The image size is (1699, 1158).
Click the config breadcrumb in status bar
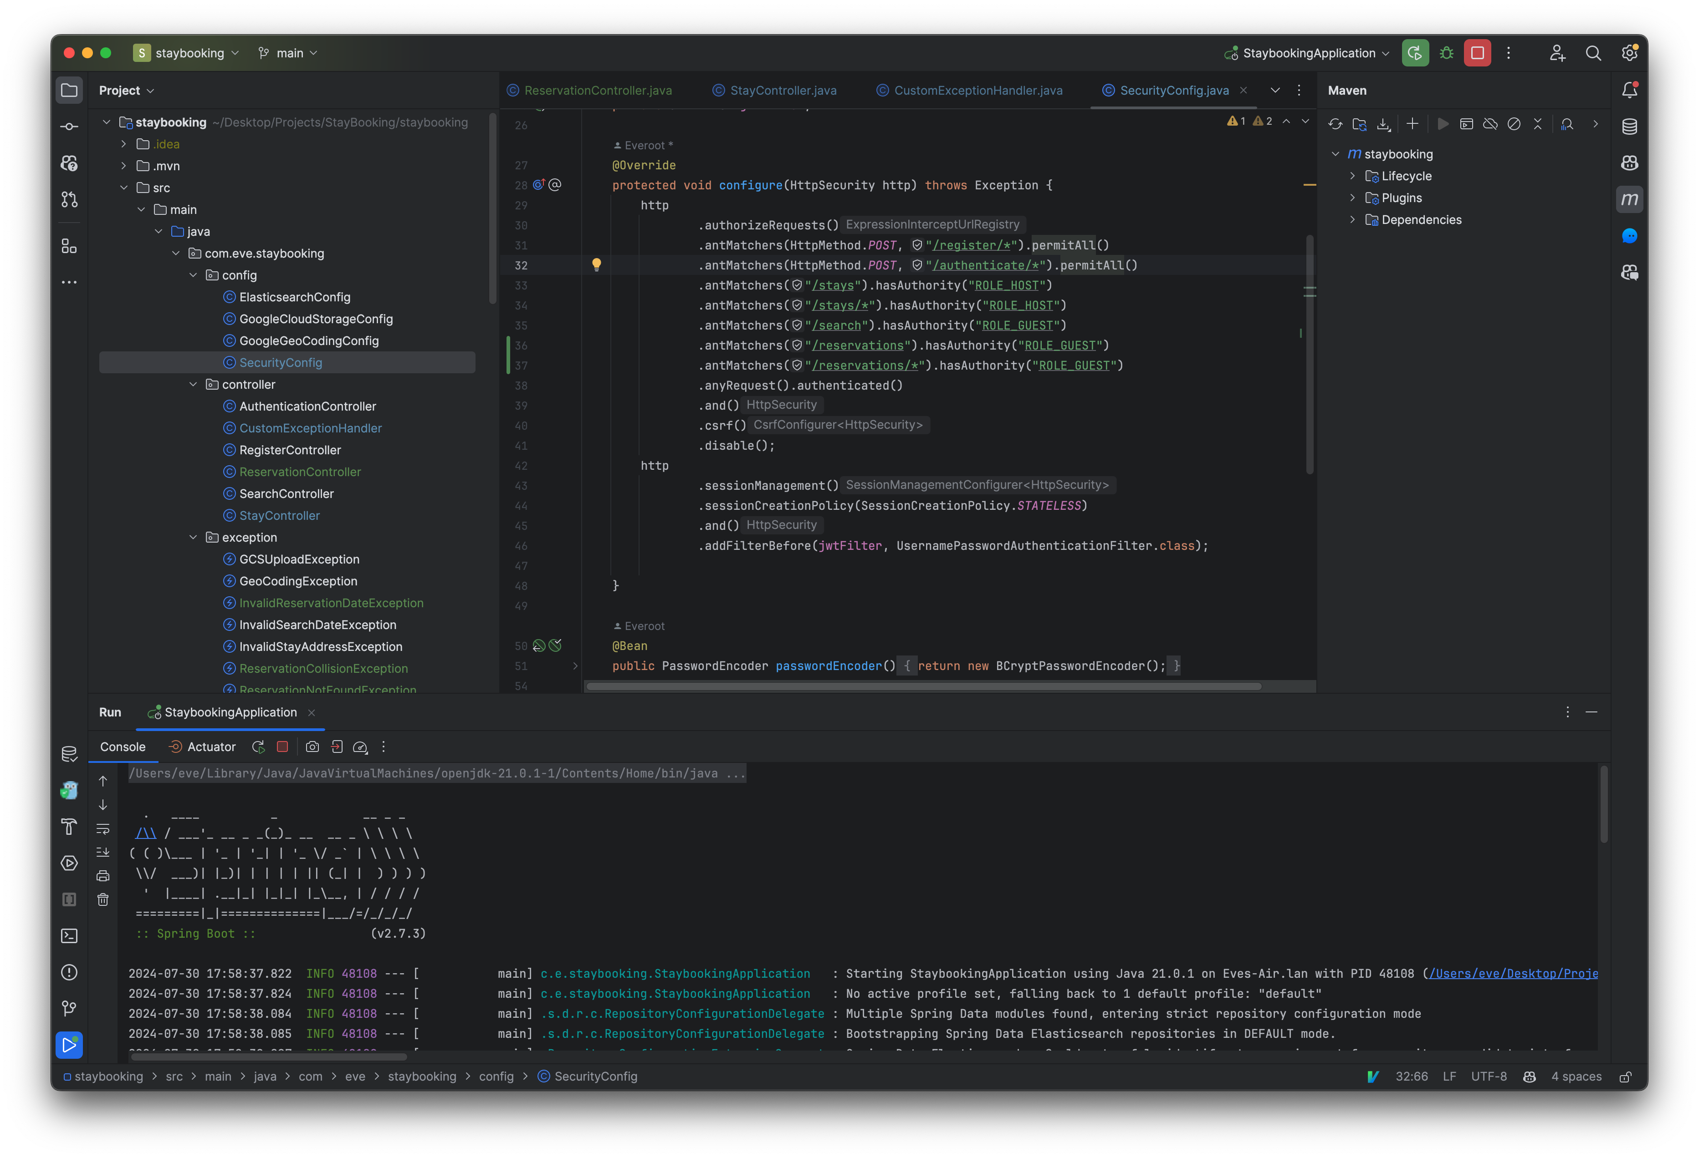[x=496, y=1076]
